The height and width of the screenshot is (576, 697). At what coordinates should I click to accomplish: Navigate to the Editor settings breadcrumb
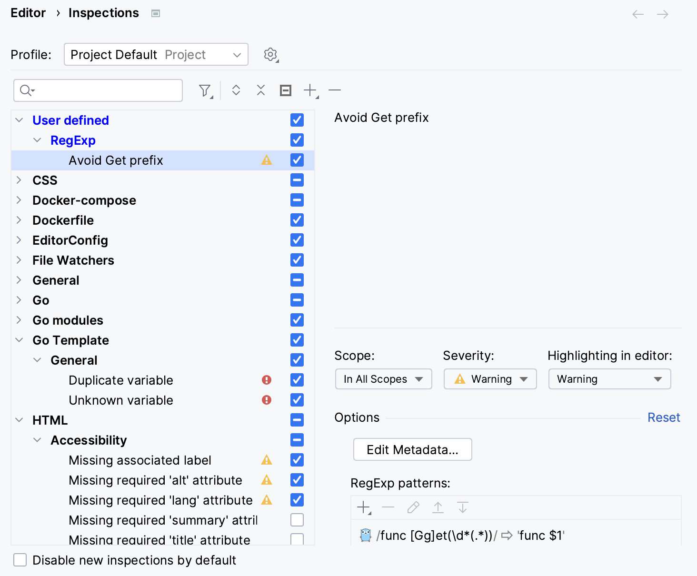click(28, 13)
